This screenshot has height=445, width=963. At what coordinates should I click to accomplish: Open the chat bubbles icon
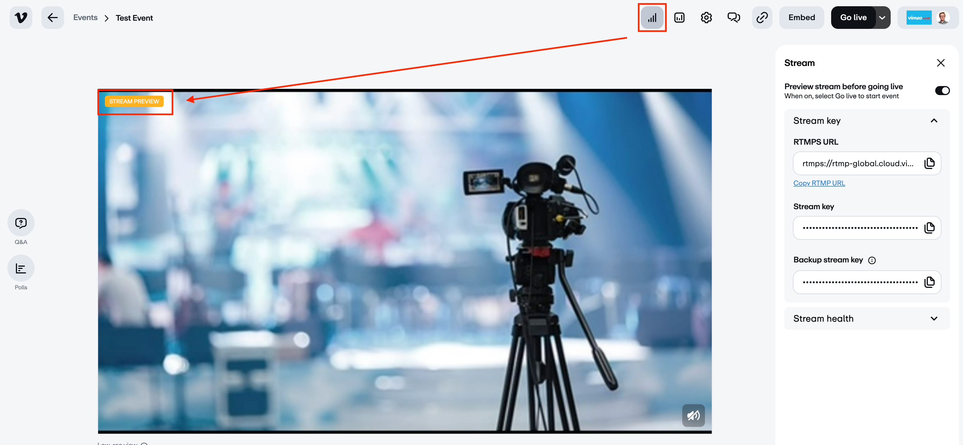pyautogui.click(x=734, y=18)
